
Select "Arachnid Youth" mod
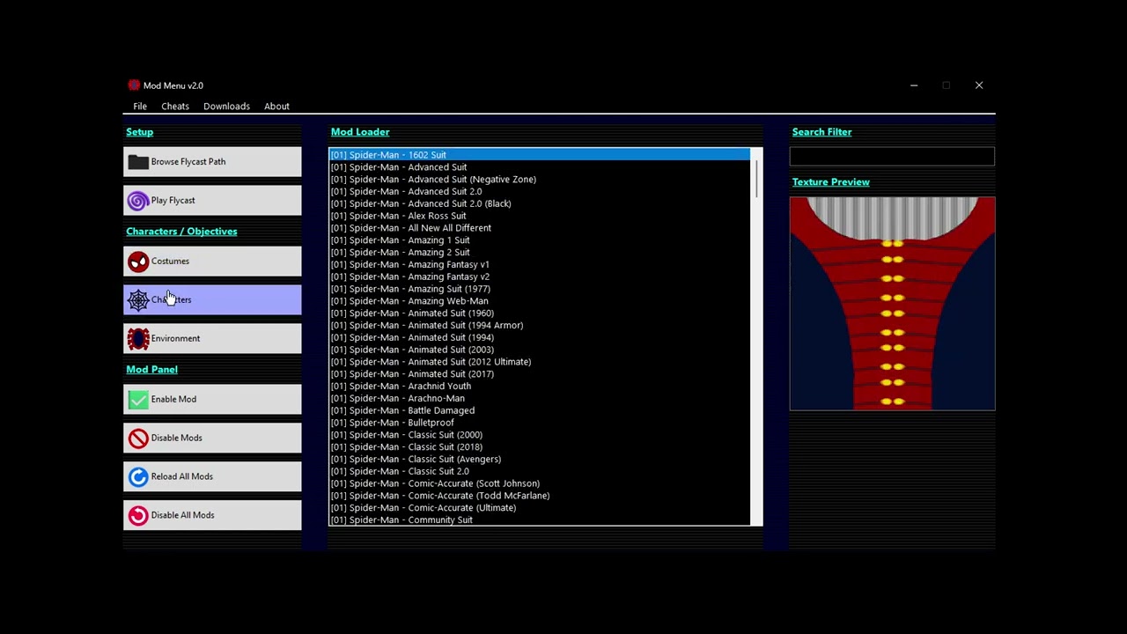(540, 387)
